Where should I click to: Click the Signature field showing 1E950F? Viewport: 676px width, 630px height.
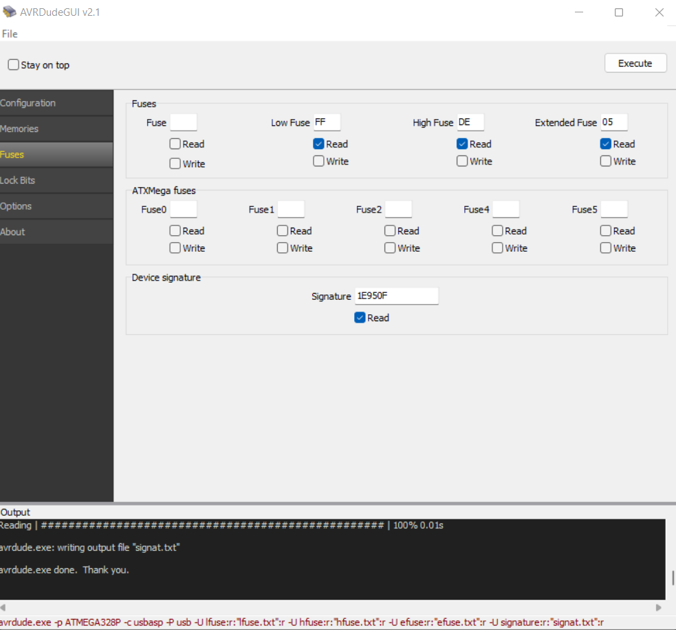tap(397, 296)
